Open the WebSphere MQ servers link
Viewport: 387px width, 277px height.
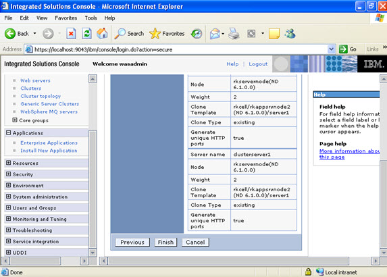point(49,111)
